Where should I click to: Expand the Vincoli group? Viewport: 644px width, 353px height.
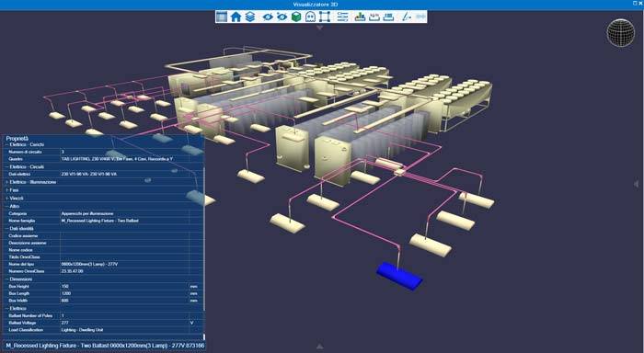pyautogui.click(x=7, y=199)
